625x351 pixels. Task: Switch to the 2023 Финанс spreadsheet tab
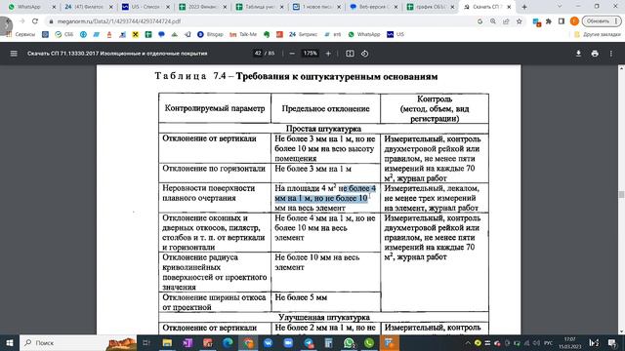202,7
